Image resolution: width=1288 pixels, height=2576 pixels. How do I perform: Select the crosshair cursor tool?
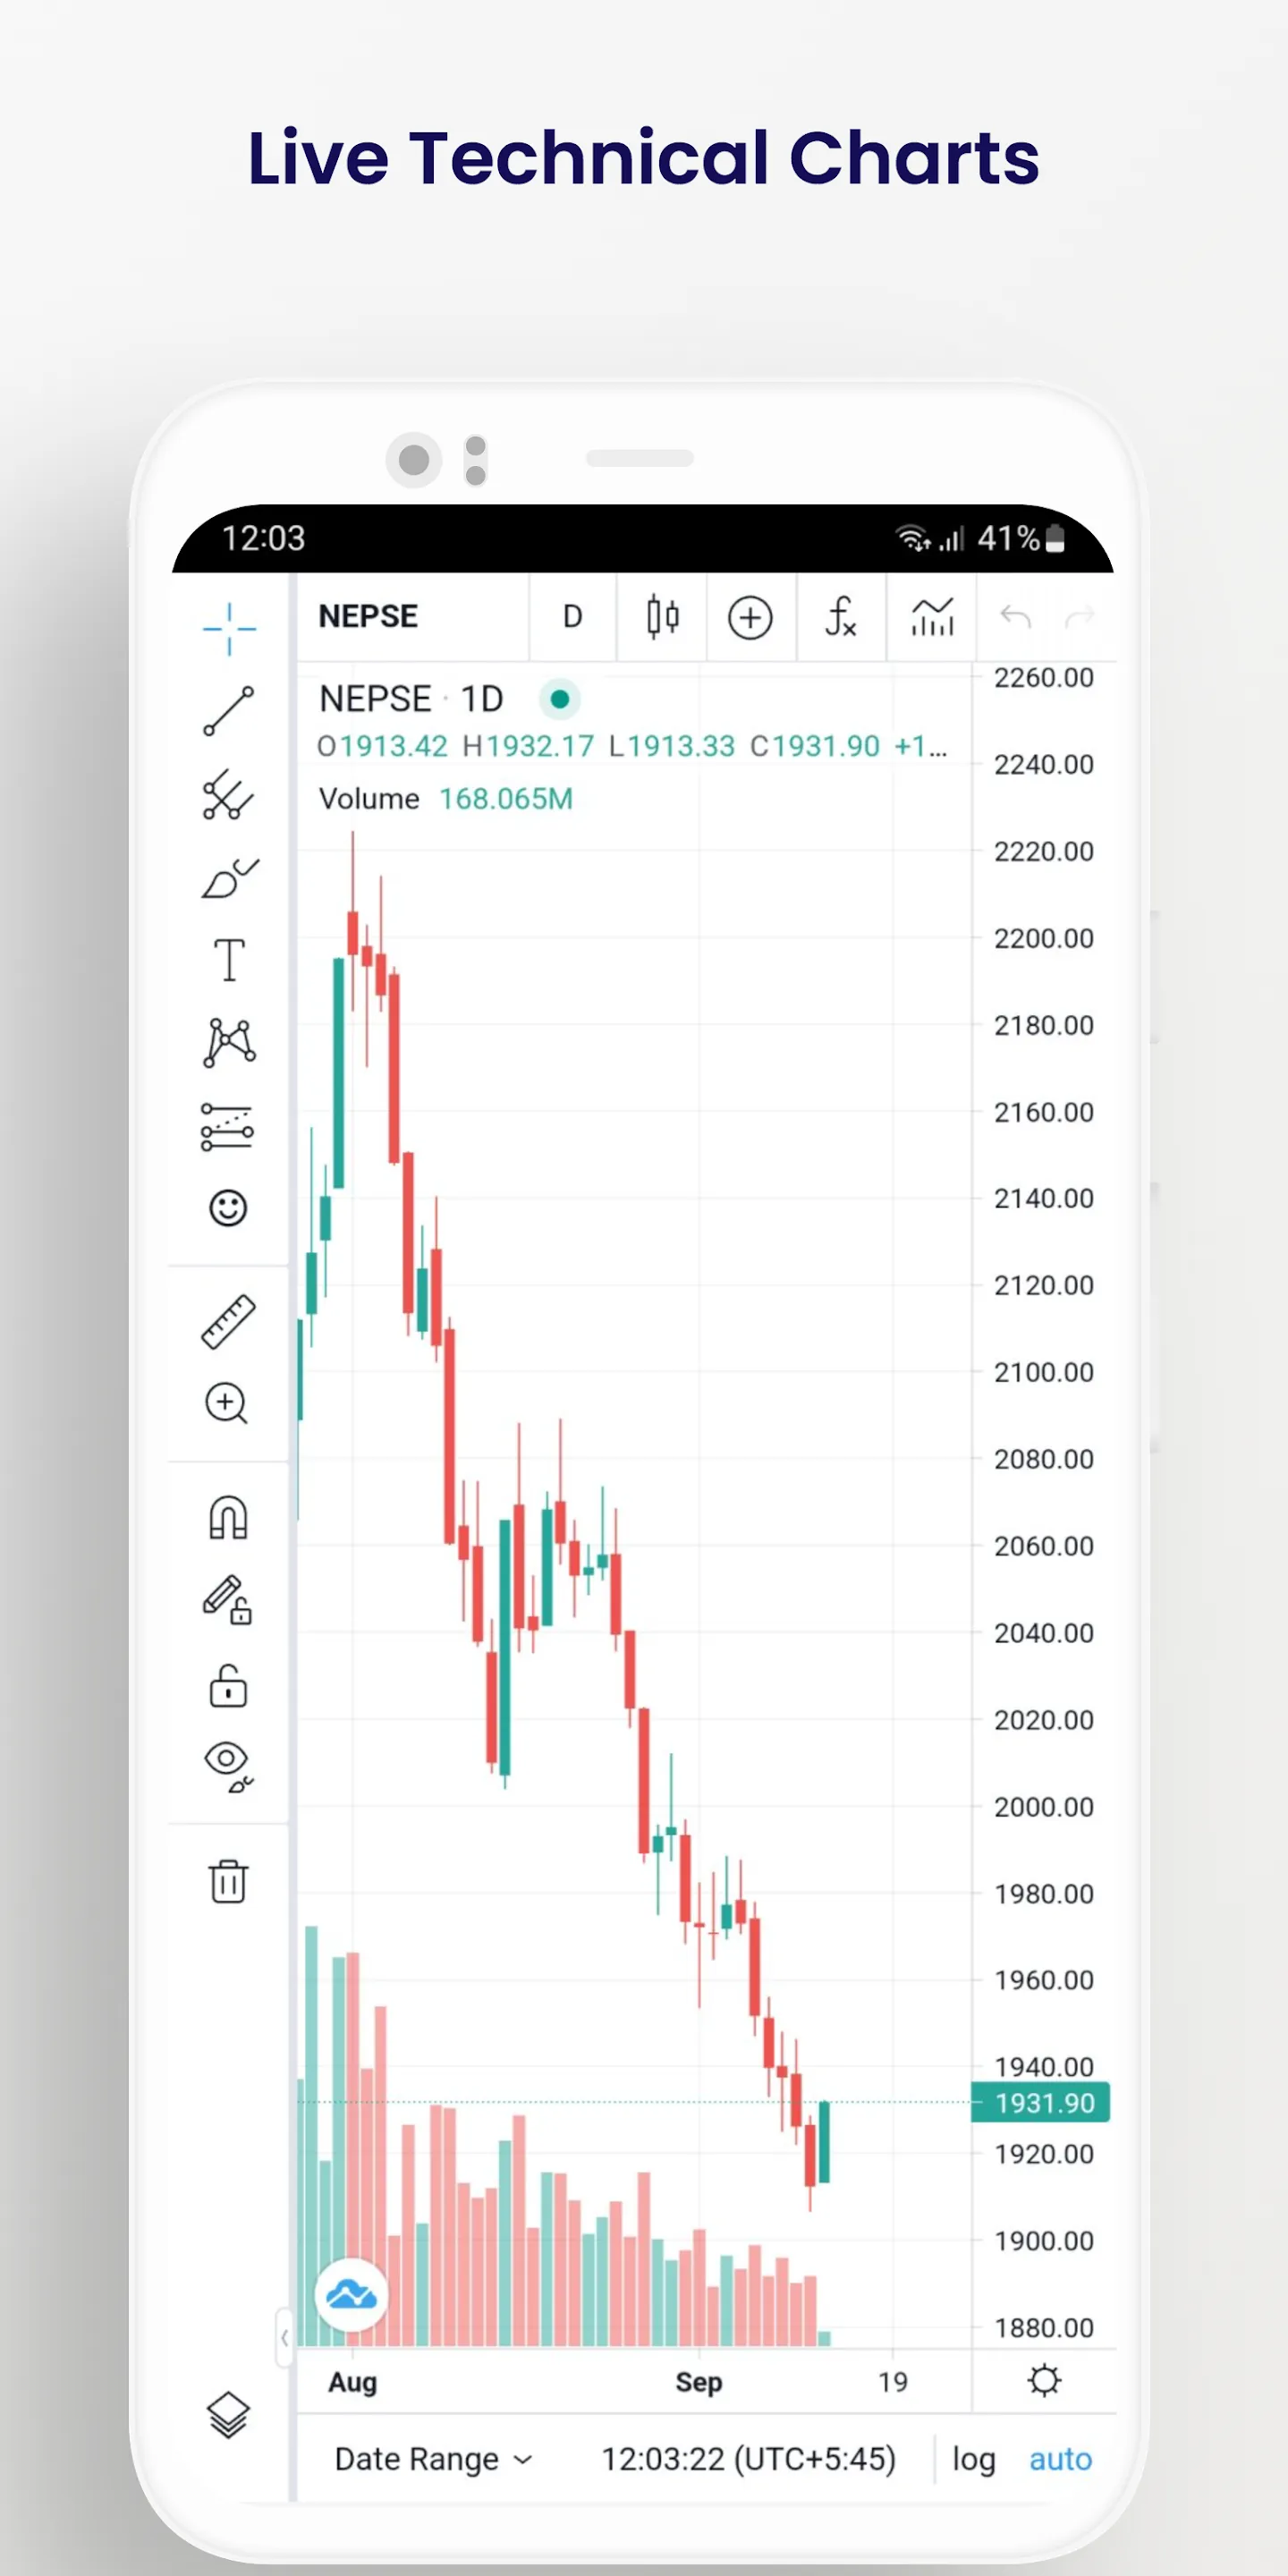coord(229,629)
